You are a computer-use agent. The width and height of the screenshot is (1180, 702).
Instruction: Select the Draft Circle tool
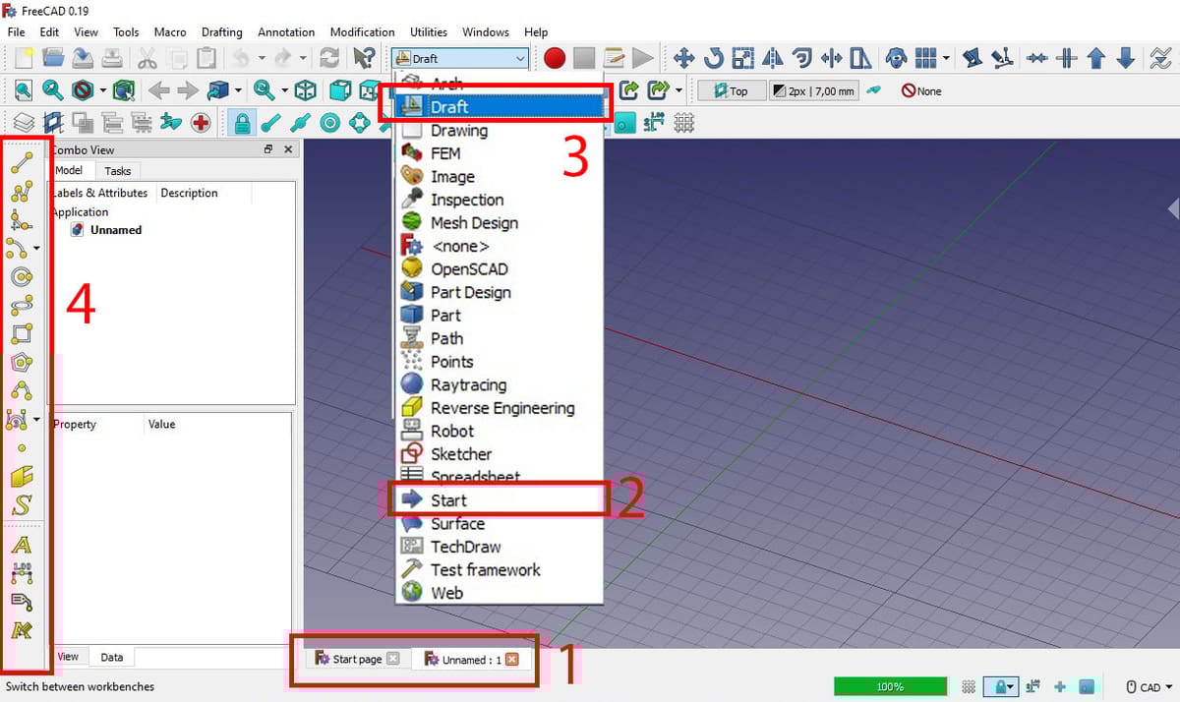point(23,277)
